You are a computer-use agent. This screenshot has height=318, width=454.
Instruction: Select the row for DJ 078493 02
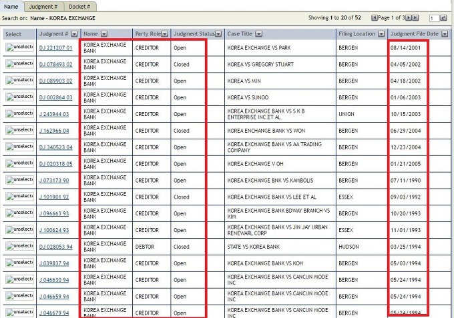[x=19, y=63]
